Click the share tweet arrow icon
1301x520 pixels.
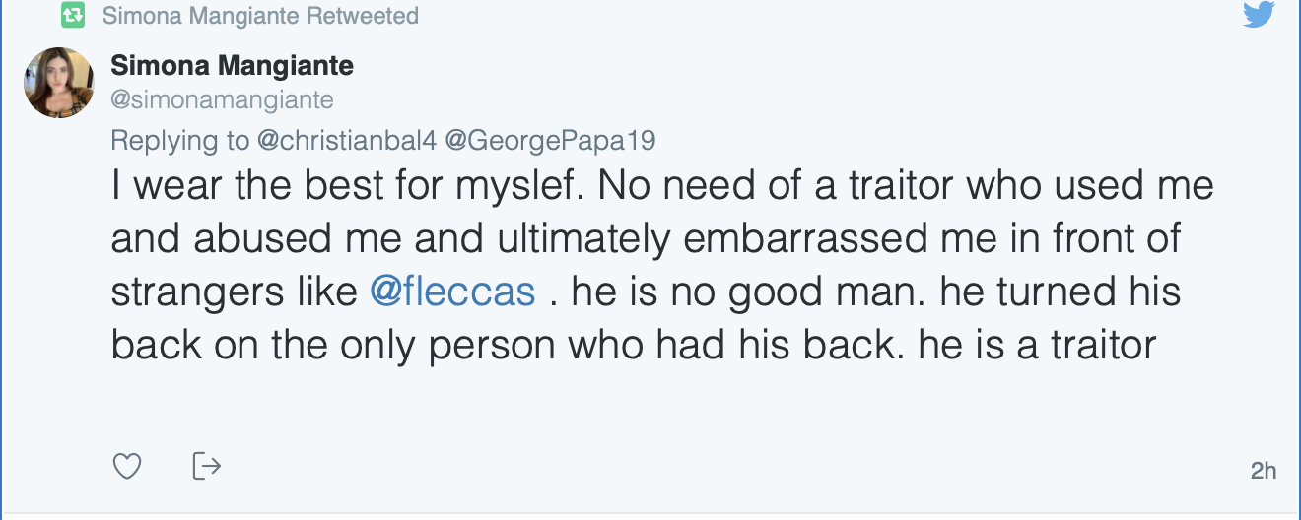(x=205, y=465)
